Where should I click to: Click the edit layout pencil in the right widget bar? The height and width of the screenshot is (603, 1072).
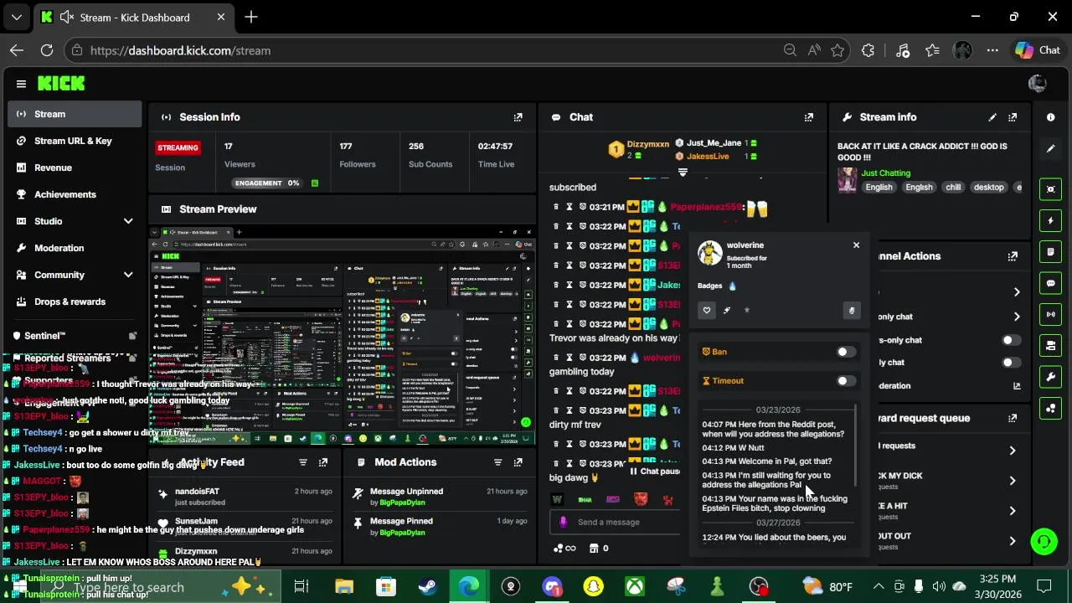pos(1050,149)
